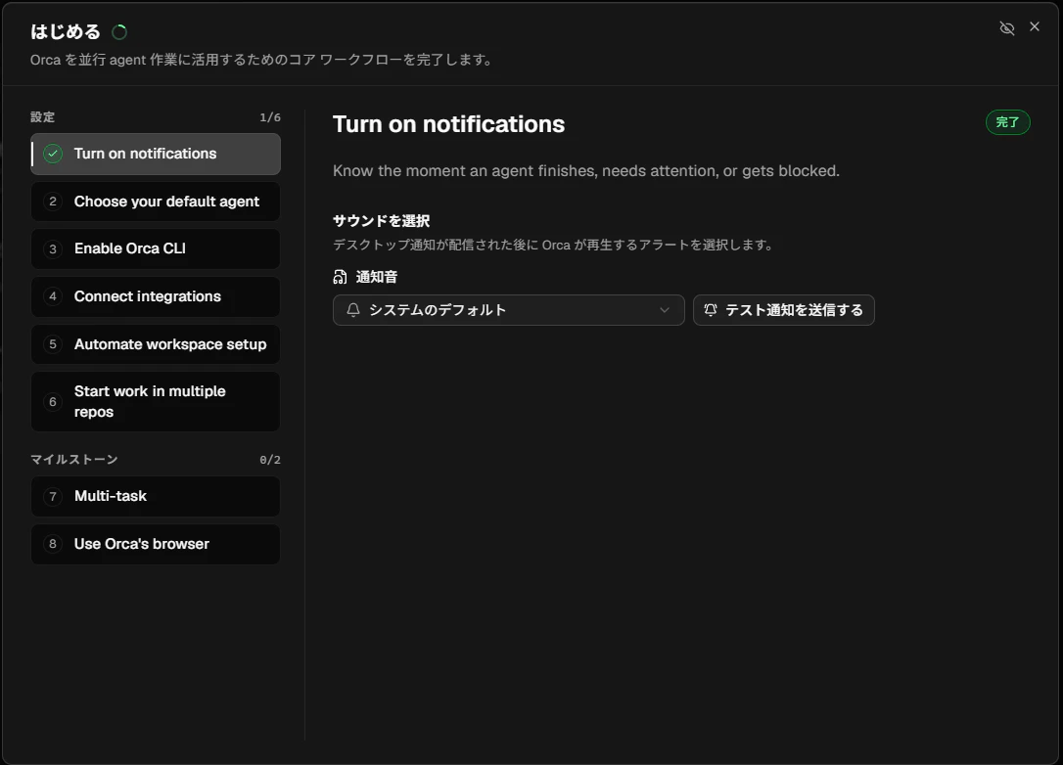
Task: Click the green 完了 badge
Action: click(1007, 122)
